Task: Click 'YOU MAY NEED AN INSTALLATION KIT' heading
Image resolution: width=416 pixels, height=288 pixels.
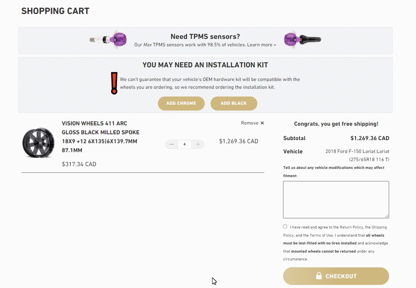Action: 205,65
